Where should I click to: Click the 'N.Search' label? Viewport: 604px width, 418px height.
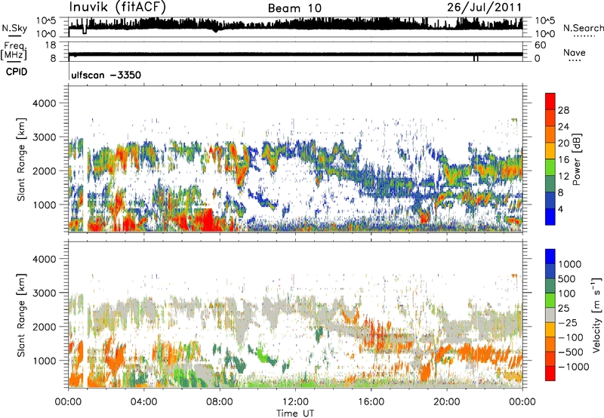coord(583,28)
